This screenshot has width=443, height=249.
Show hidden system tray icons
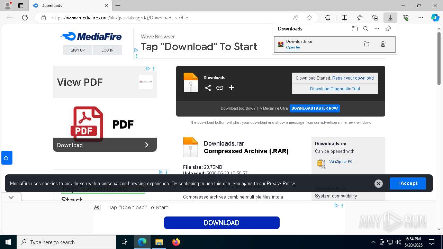coord(373,242)
